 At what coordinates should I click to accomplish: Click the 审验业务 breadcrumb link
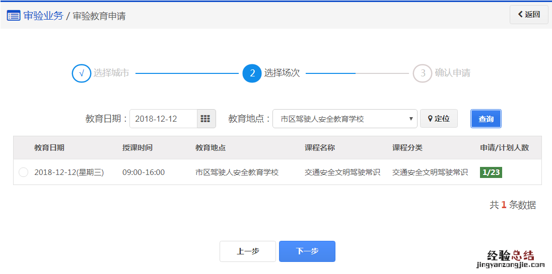[43, 16]
